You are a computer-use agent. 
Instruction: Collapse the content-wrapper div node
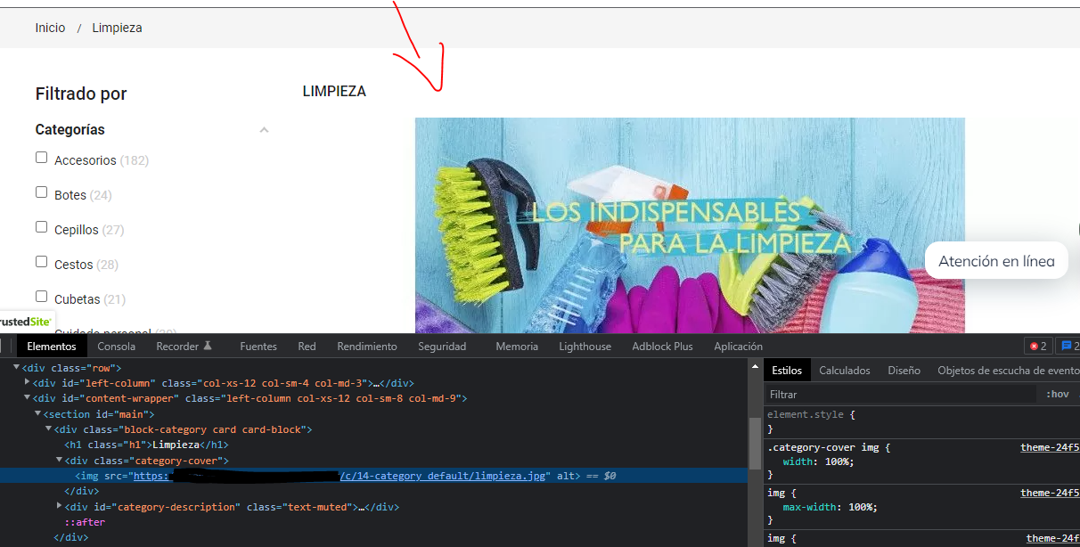pos(28,398)
